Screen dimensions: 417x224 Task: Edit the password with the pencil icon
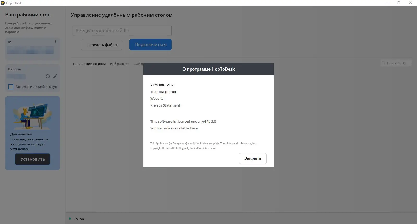55,76
